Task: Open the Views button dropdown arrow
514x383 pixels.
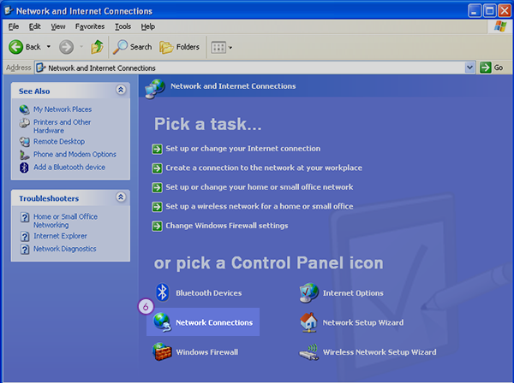Action: (230, 47)
